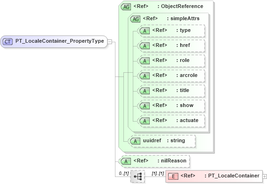Click the A icon of role attribute

pyautogui.click(x=145, y=61)
